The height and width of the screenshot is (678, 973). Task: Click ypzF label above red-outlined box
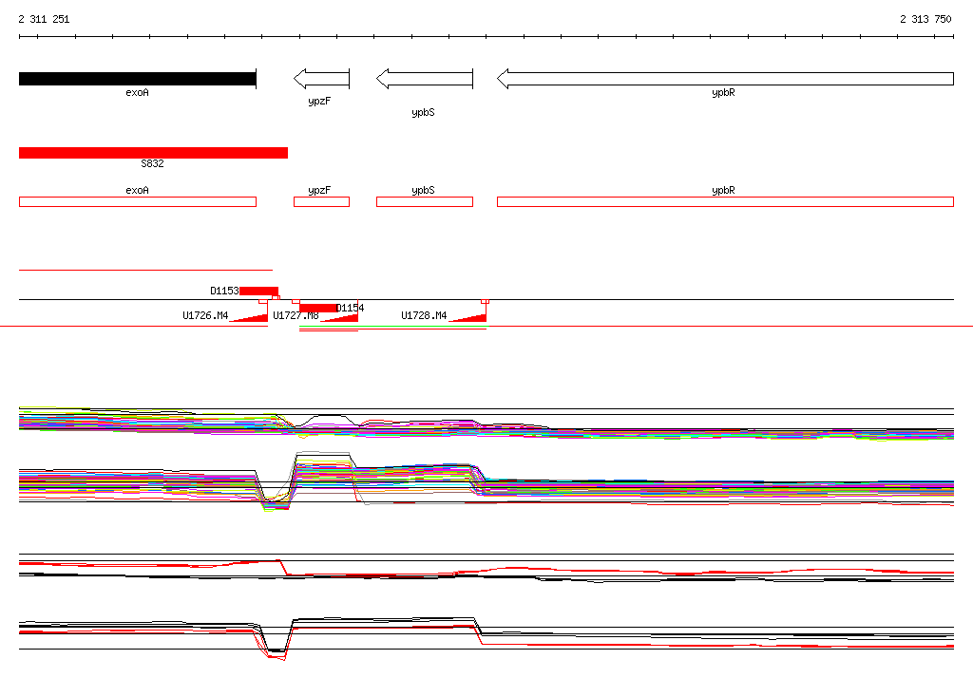(x=319, y=191)
